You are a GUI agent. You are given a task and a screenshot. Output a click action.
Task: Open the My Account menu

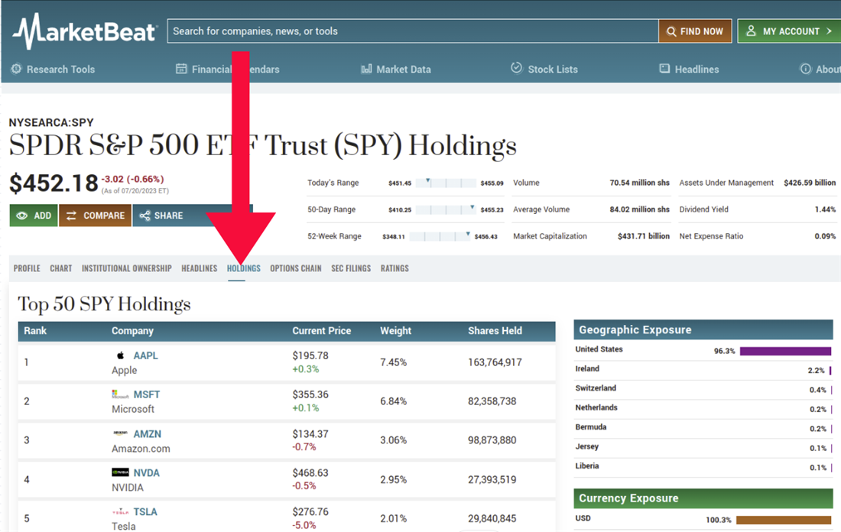tap(789, 31)
